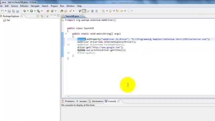Image resolution: width=215 pixels, height=121 pixels.
Task: Switch to the Declaration tab
Action: (x=96, y=101)
